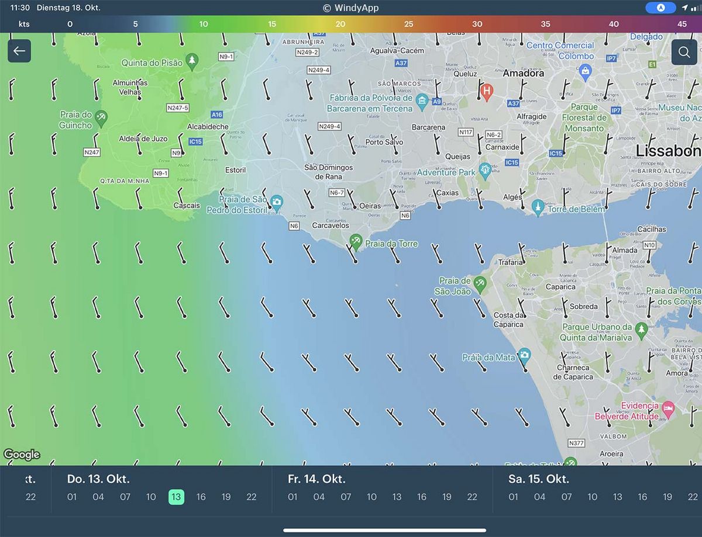Tap the Lissabon city label
This screenshot has width=702, height=537.
coord(667,151)
